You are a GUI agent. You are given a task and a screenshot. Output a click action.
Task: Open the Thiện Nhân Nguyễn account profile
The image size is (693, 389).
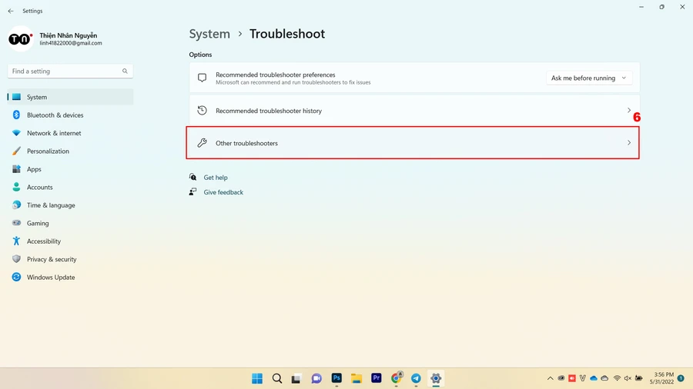(x=55, y=38)
